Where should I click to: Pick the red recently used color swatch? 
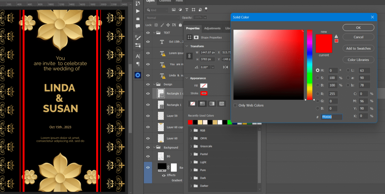point(190,122)
